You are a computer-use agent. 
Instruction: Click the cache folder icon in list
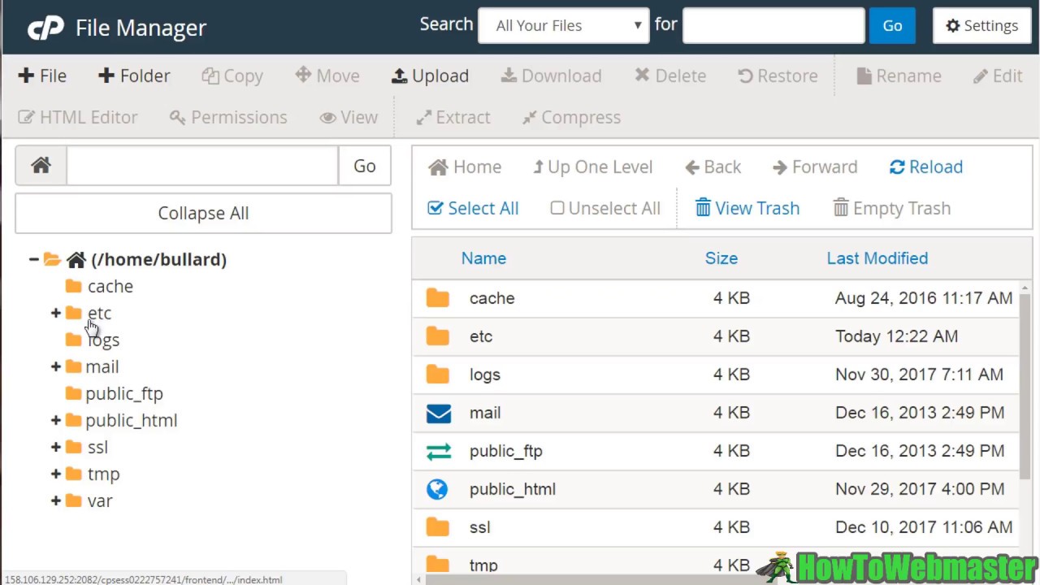pos(438,298)
